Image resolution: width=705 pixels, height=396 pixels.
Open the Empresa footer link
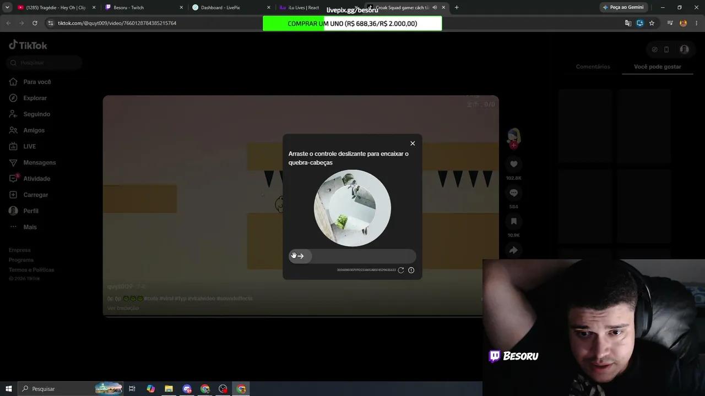tap(20, 250)
